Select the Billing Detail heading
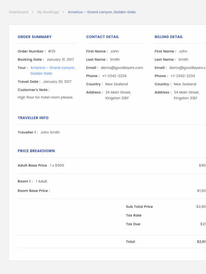This screenshot has width=206, height=274. [169, 37]
